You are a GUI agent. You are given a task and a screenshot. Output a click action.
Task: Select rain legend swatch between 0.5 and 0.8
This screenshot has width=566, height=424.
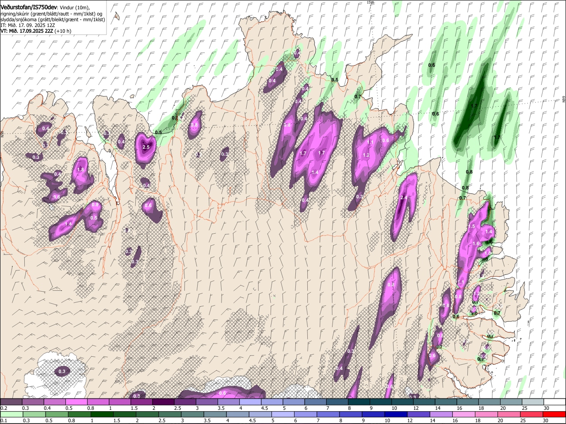pyautogui.click(x=57, y=414)
